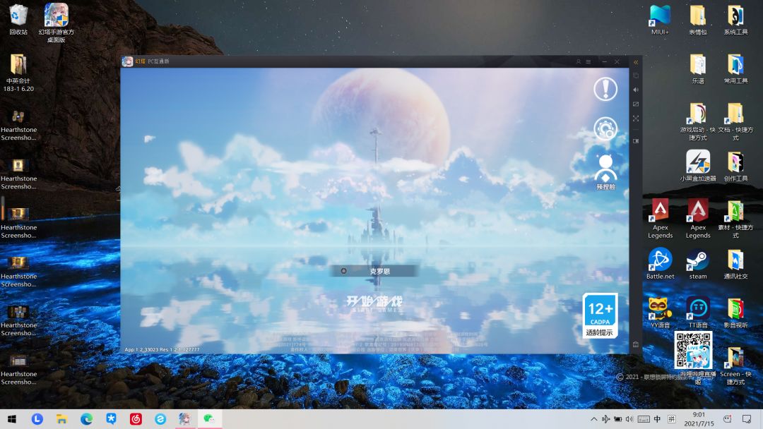
Task: Select the 表情包 folder on desktop
Action: pyautogui.click(x=698, y=20)
